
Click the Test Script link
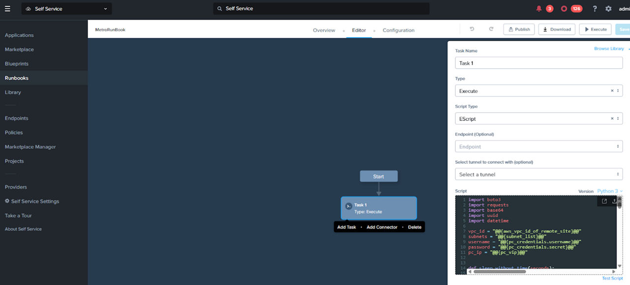612,278
